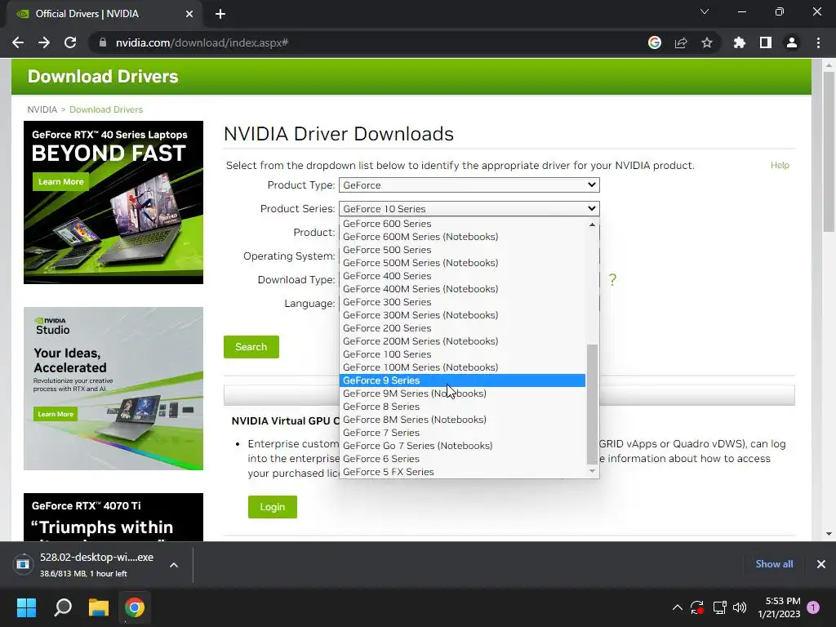This screenshot has height=627, width=836.
Task: Open the notification badge in the tray
Action: coord(813,607)
